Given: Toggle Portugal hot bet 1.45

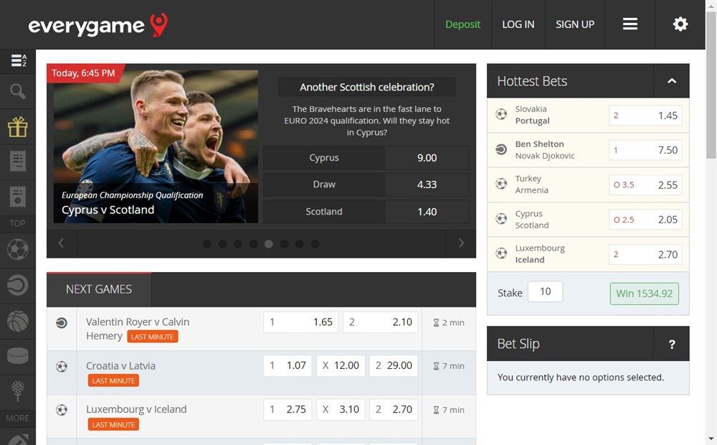Looking at the screenshot, I should coord(645,116).
